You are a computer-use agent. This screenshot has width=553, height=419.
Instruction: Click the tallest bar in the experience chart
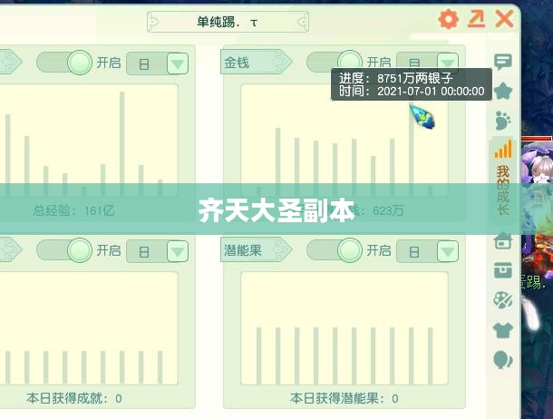click(122, 143)
